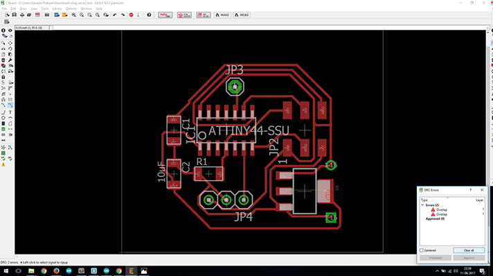Image resolution: width=493 pixels, height=276 pixels.
Task: Open the Options menu
Action: click(x=71, y=8)
